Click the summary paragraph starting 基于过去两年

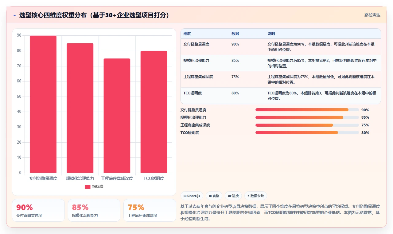280,212
